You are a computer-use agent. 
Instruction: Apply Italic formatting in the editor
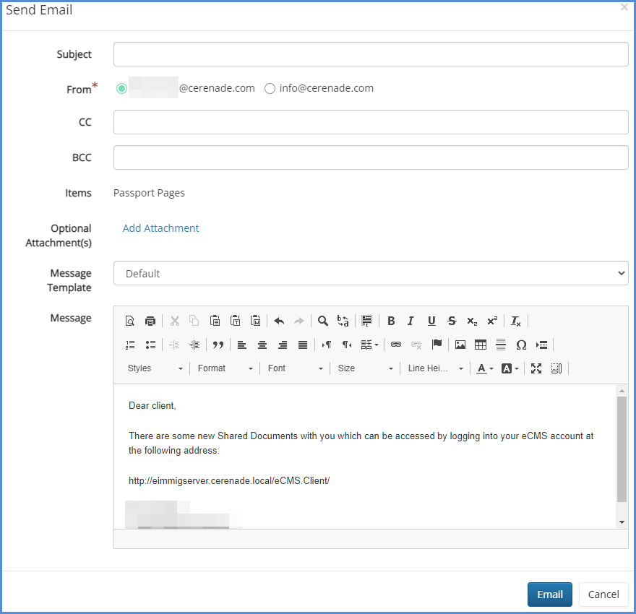(x=411, y=321)
